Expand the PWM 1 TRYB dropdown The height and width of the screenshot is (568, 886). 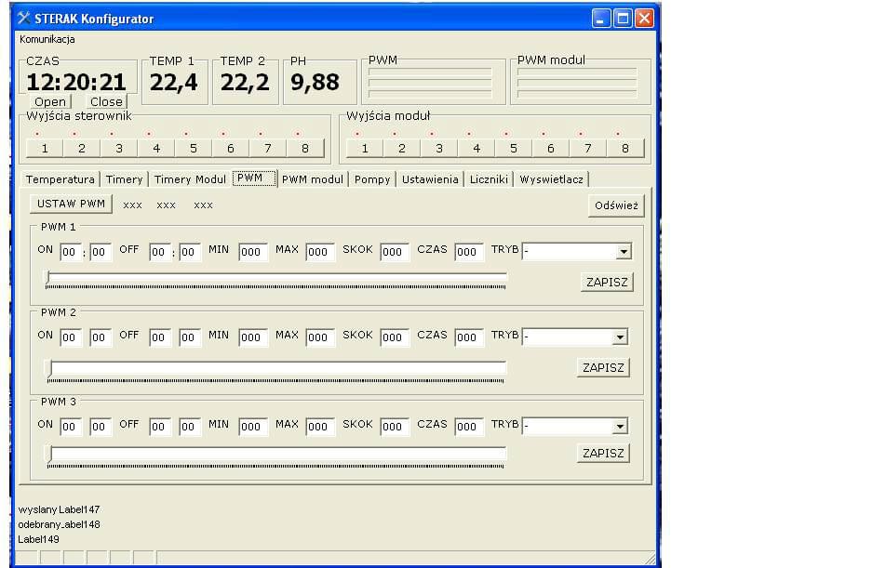623,252
